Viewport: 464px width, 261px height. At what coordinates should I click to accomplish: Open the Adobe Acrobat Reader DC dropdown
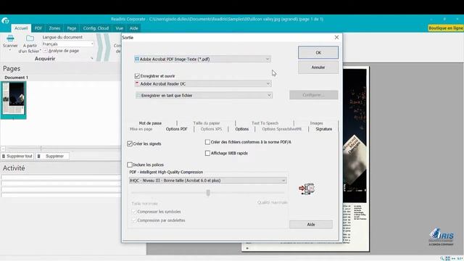(x=203, y=84)
